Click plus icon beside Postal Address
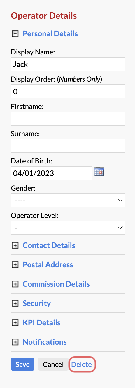 [15, 265]
